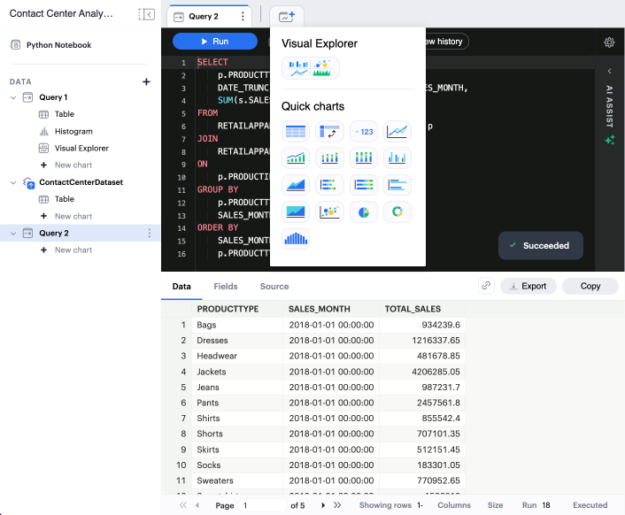Select the pie chart quick chart
This screenshot has height=515, width=625.
pos(365,211)
